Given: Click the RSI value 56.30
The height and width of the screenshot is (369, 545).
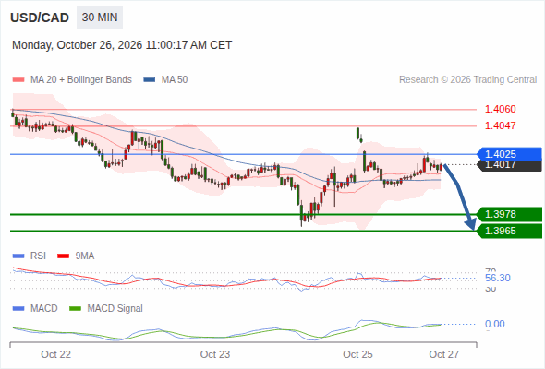Looking at the screenshot, I should (498, 278).
